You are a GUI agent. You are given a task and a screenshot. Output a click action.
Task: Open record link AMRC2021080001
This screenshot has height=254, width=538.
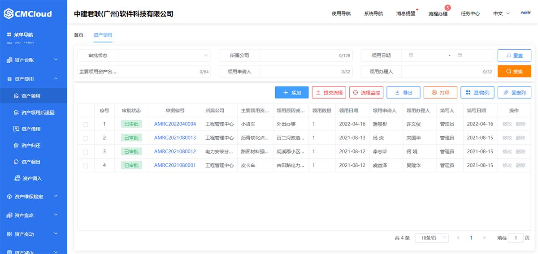(x=175, y=165)
